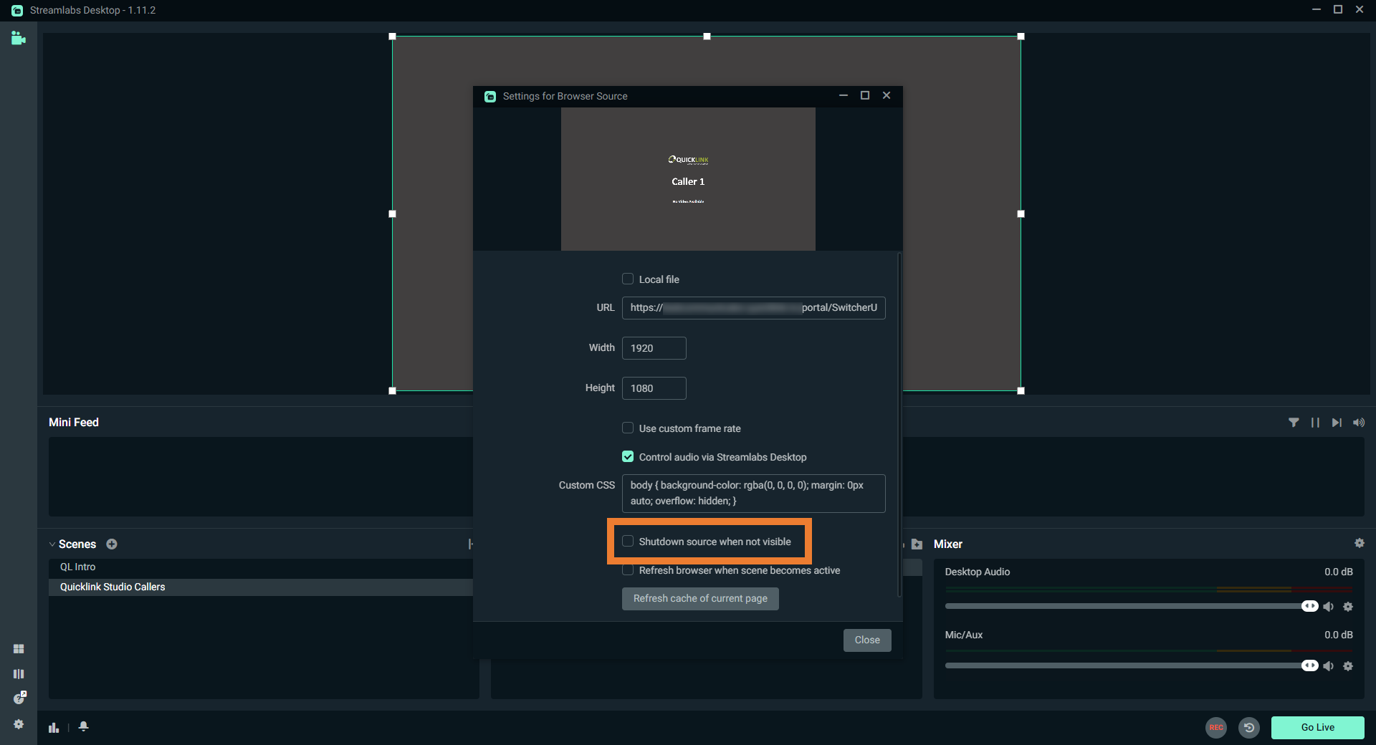
Task: Click the Width field showing 1920
Action: (x=654, y=348)
